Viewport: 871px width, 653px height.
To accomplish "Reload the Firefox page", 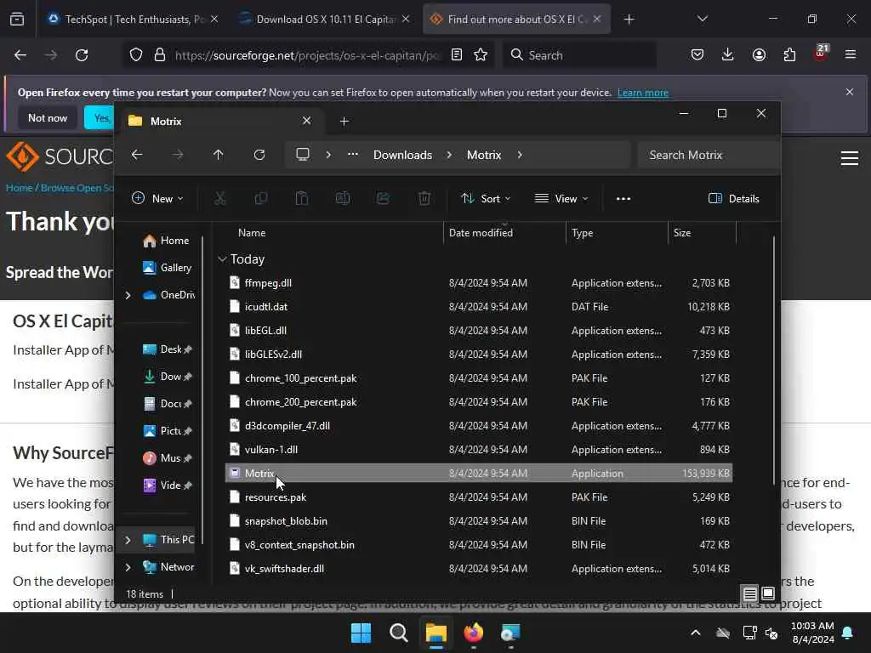I will [x=82, y=55].
